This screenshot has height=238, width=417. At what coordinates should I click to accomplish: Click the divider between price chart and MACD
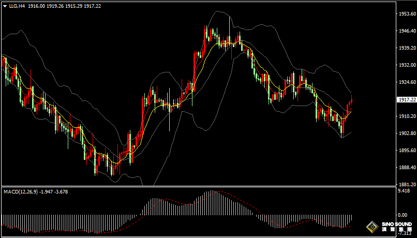coord(197,187)
